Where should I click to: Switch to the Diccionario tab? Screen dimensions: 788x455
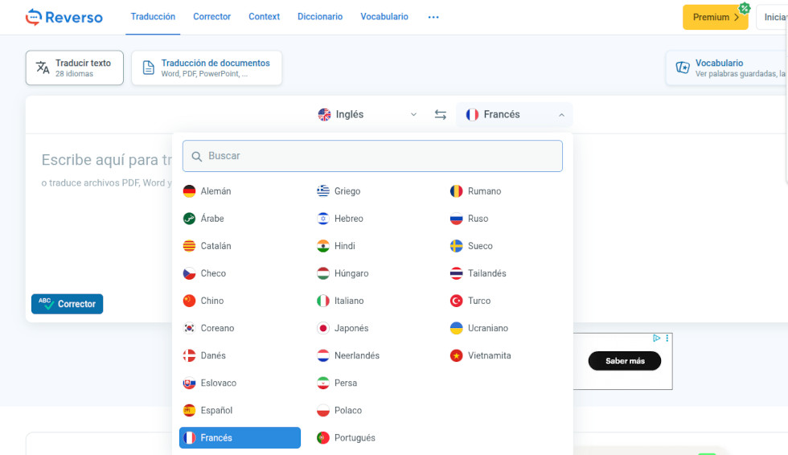pos(319,17)
